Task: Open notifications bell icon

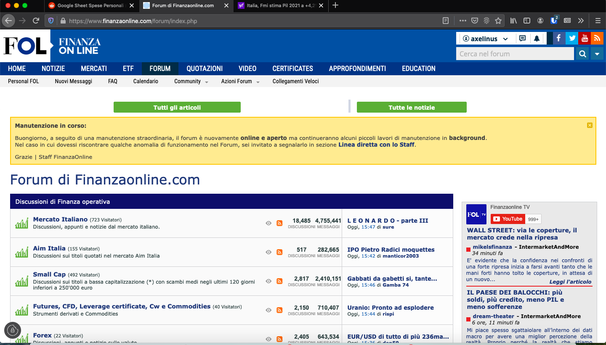Action: pos(537,38)
